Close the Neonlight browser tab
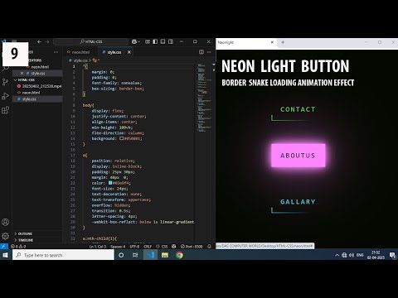The width and height of the screenshot is (398, 298). (x=272, y=42)
